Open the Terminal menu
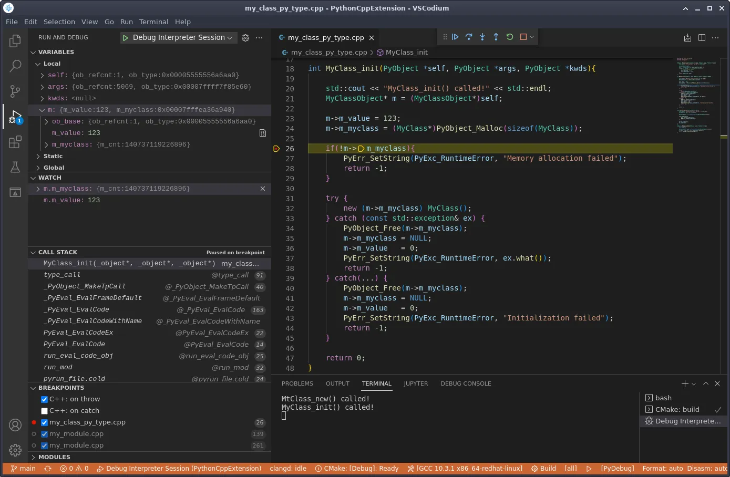This screenshot has height=477, width=730. [153, 22]
